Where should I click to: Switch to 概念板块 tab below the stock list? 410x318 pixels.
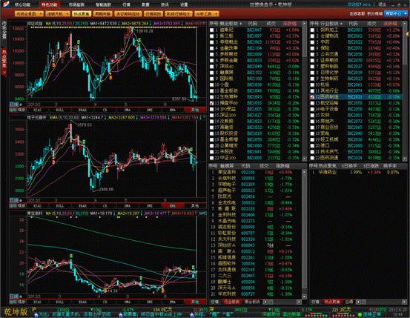pos(252,302)
